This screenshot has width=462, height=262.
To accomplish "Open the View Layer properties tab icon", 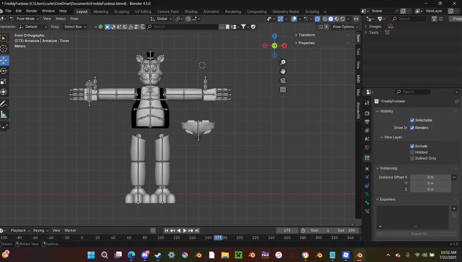I will pos(367,130).
